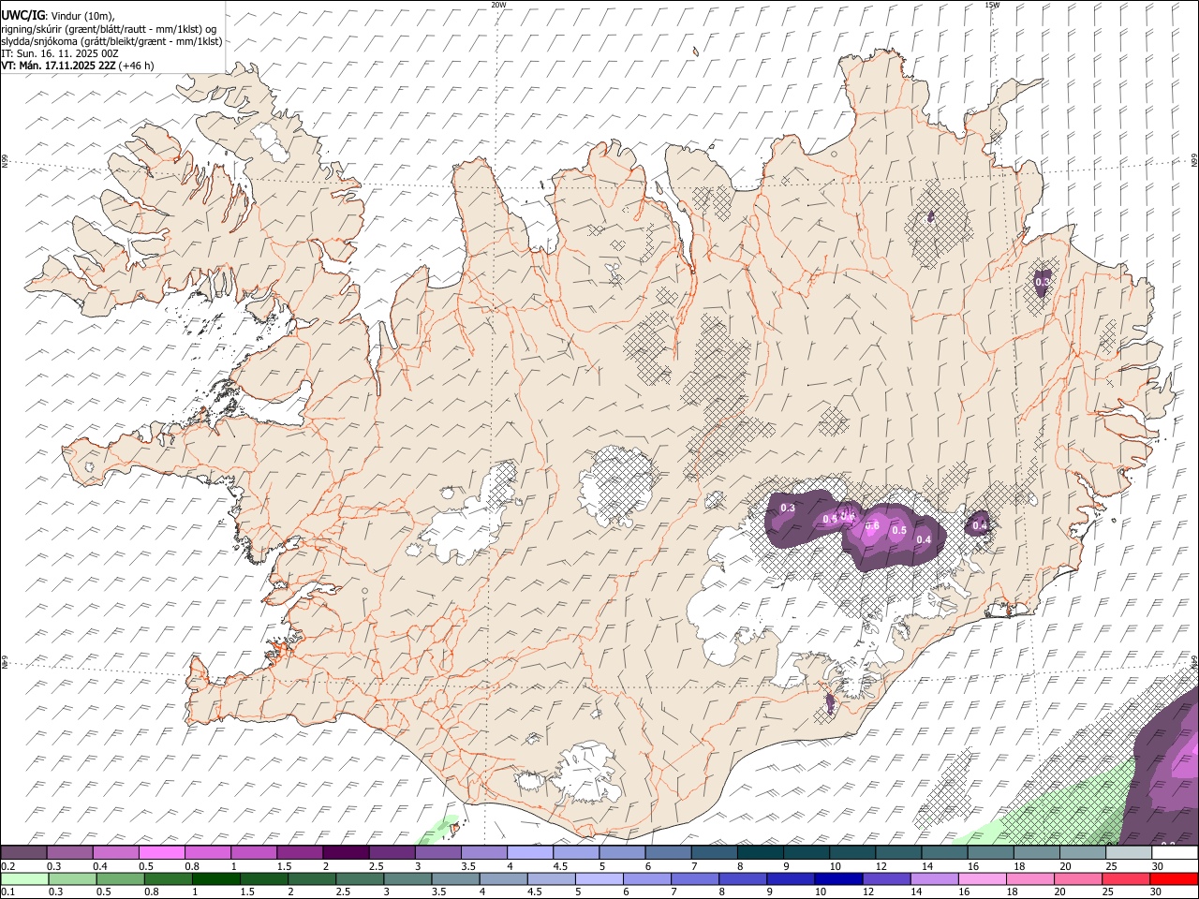Select the palest green 0.1 swatch, bottom row
This screenshot has height=899, width=1199.
[24, 879]
